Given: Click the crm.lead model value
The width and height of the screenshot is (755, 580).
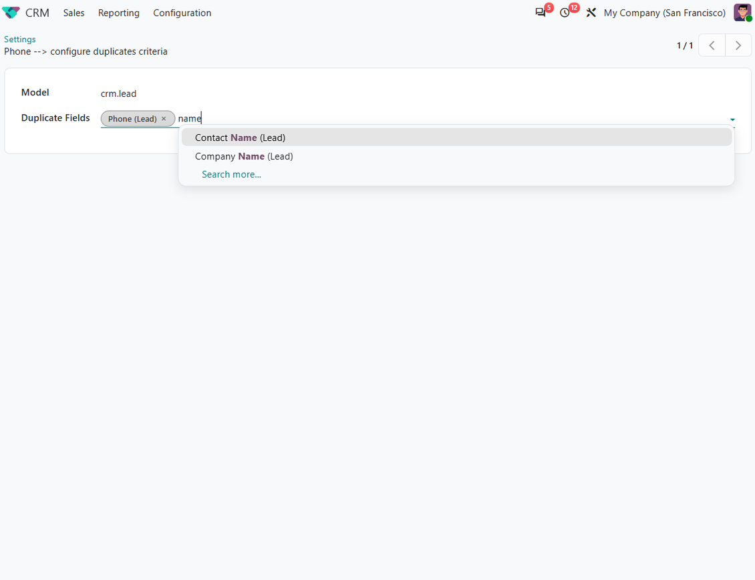Looking at the screenshot, I should click(118, 94).
